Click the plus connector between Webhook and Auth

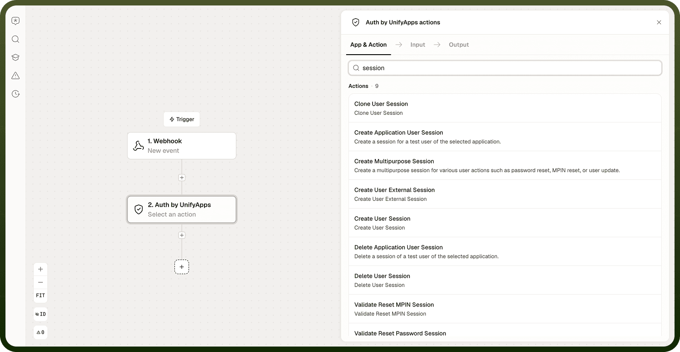(x=182, y=178)
